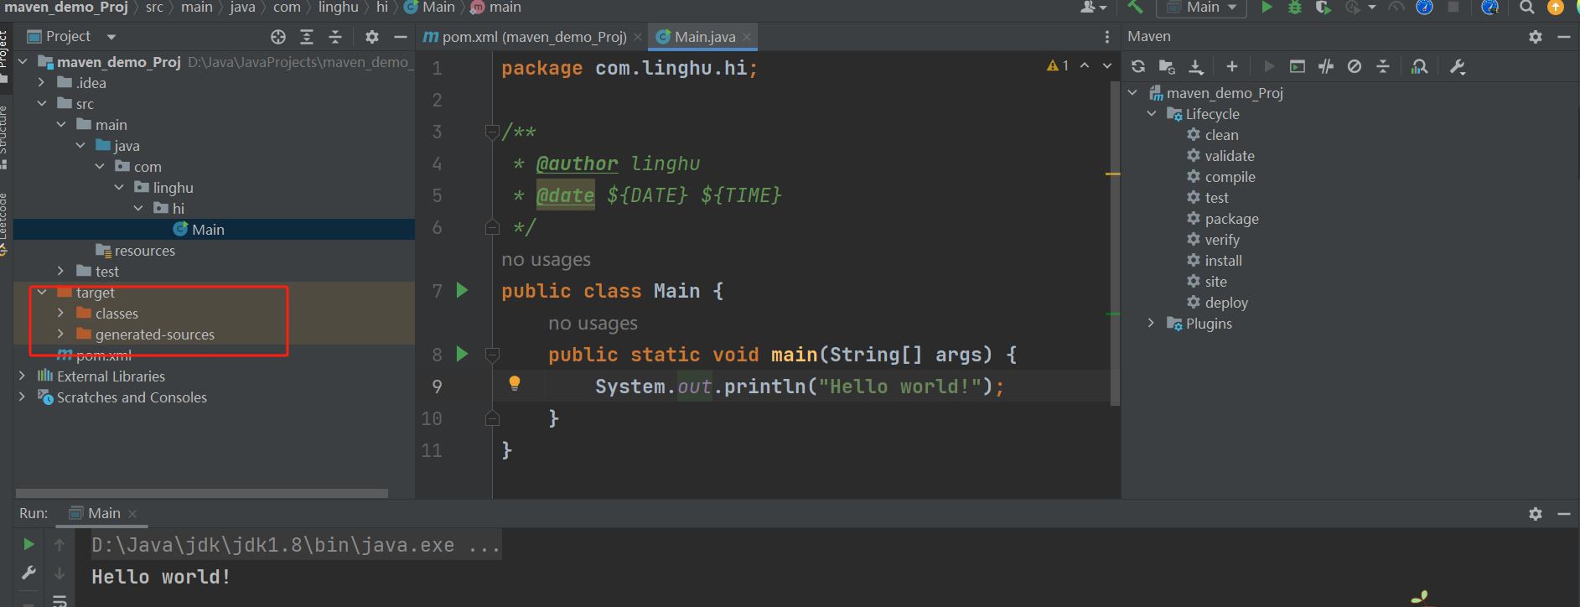Close the Main.java tab
1580x607 pixels.
coord(747,37)
